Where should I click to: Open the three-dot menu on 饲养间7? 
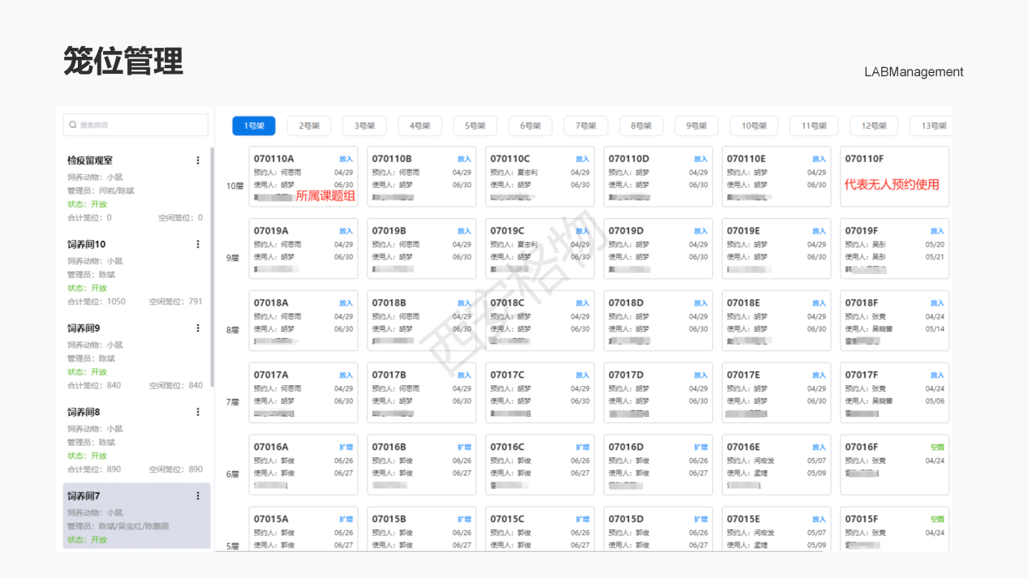click(x=198, y=495)
